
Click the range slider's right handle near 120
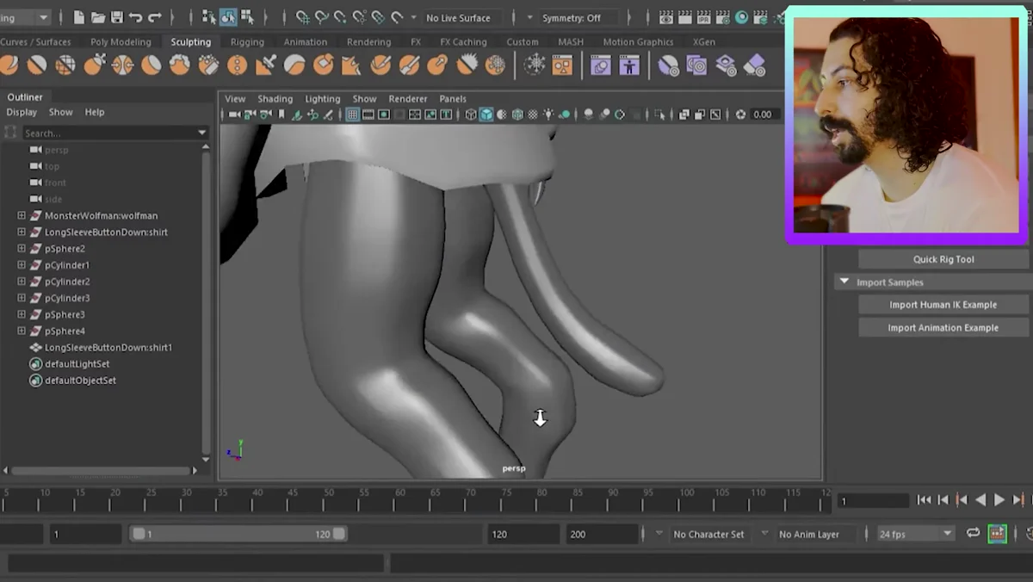tap(339, 534)
